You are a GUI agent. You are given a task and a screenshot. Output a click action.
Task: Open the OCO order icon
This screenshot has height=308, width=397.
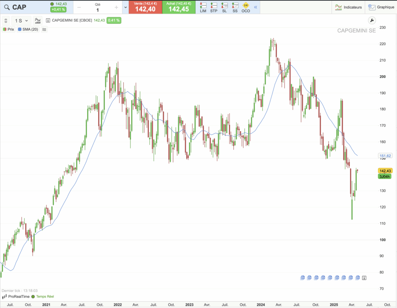245,7
